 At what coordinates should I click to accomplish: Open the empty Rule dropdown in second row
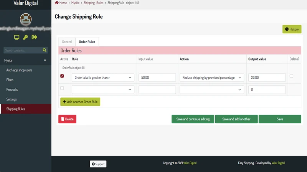coord(103,89)
